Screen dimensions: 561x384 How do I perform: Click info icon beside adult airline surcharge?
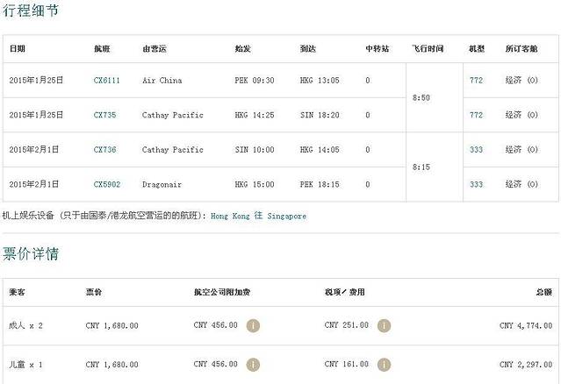tap(253, 325)
